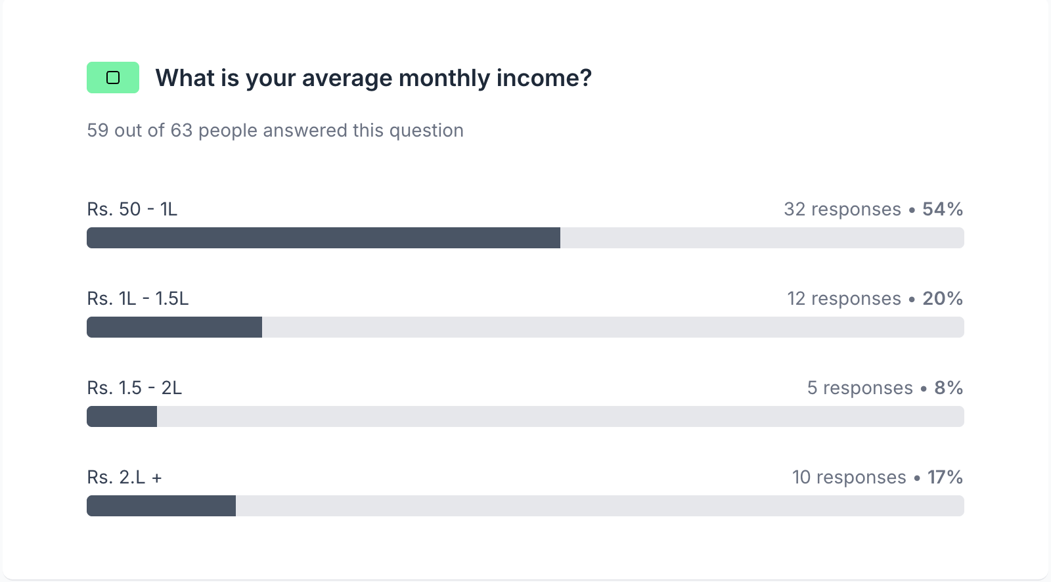Select the 'Rs. 2.L +' option label
Image resolution: width=1051 pixels, height=582 pixels.
point(124,477)
